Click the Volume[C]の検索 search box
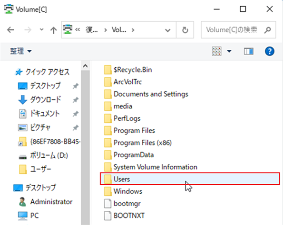The height and width of the screenshot is (225, 283). pos(238,30)
